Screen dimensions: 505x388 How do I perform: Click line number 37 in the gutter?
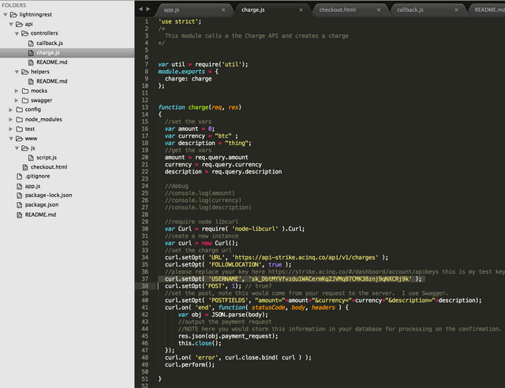tap(147, 278)
